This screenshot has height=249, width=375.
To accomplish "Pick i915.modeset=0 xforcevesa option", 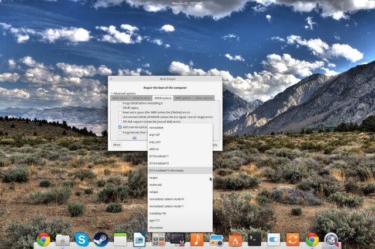I will click(168, 171).
